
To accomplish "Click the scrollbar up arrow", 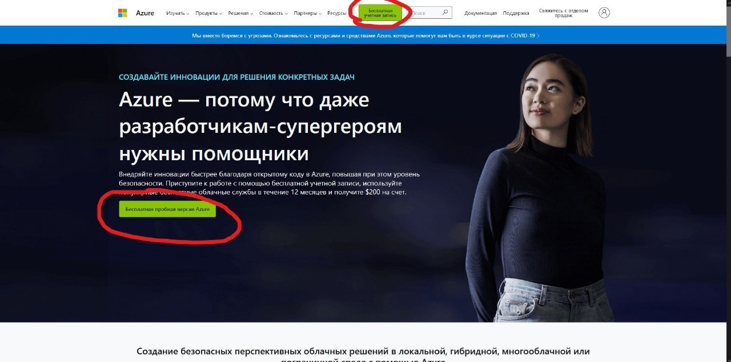I will (x=728, y=2).
